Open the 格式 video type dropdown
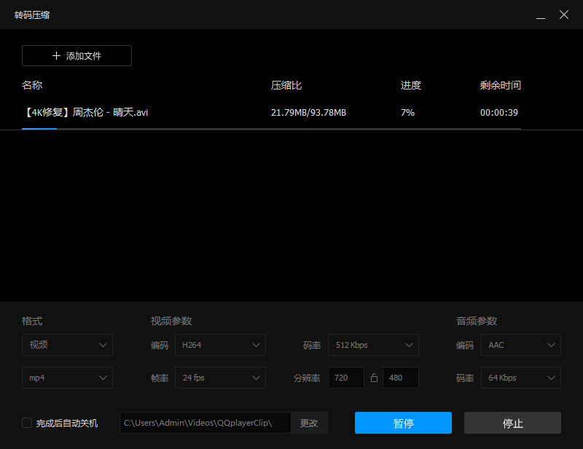The width and height of the screenshot is (583, 449). [x=67, y=345]
